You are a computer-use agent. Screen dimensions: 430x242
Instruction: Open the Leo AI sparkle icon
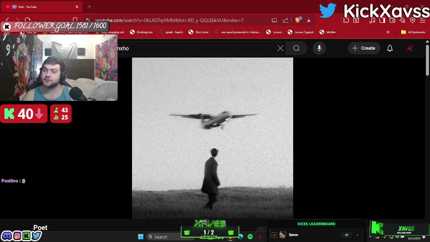tap(402, 21)
